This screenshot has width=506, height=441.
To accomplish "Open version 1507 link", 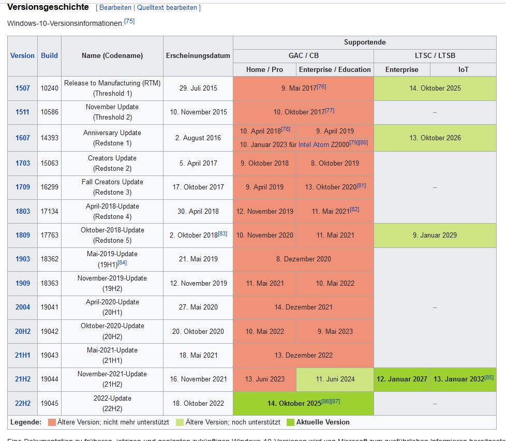I will pos(23,88).
